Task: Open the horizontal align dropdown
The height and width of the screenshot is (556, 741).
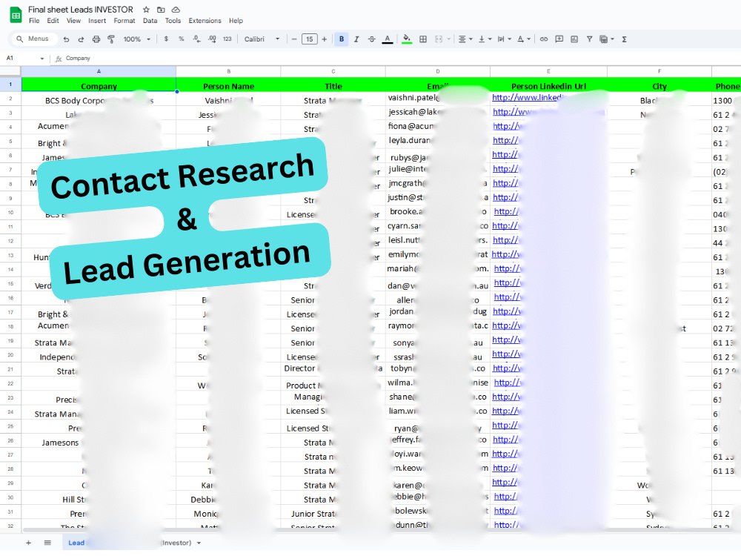Action: pos(465,39)
